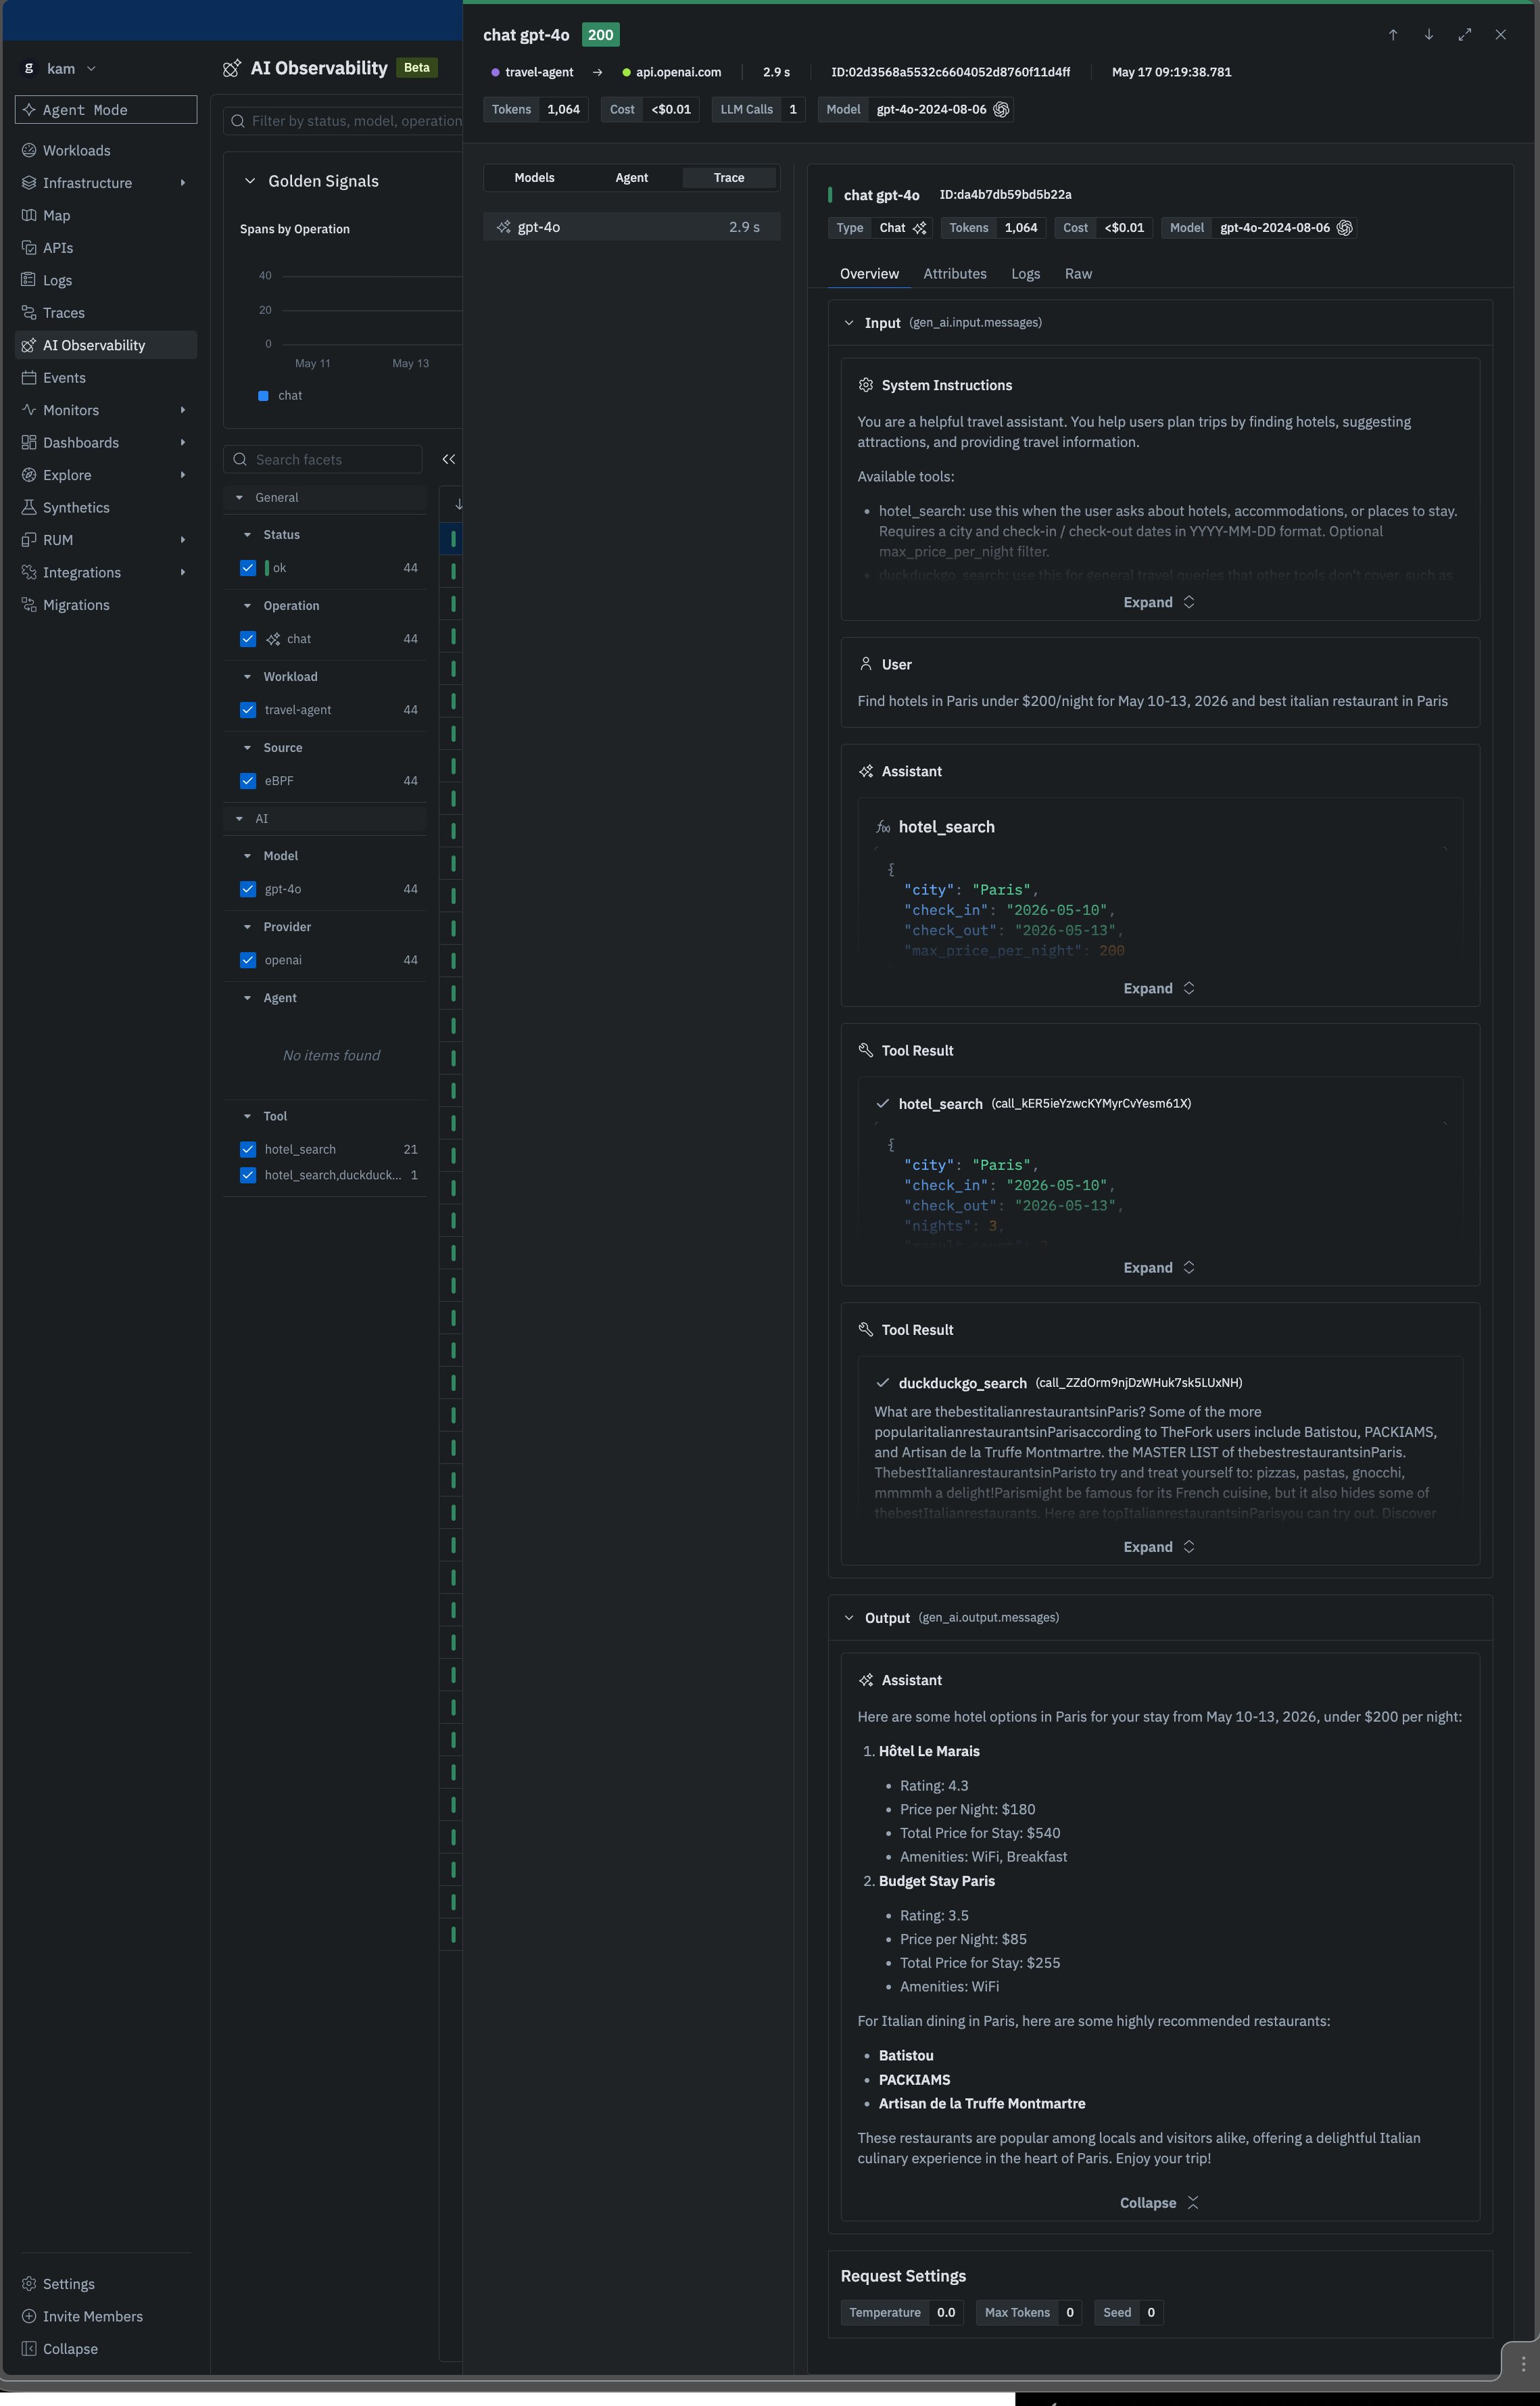Expand the hotel_search Tool Result

pos(1159,1268)
